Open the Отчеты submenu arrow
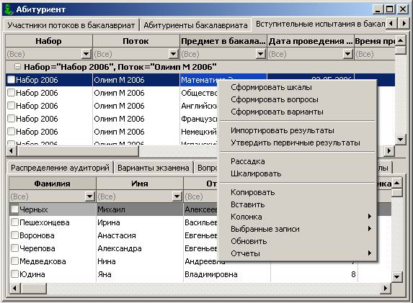This screenshot has height=303, width=413. (370, 253)
